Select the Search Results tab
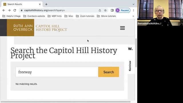 22,4
